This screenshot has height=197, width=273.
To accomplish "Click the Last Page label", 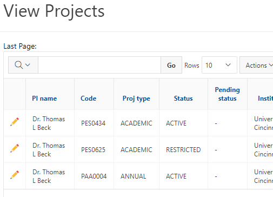I will tap(20, 47).
